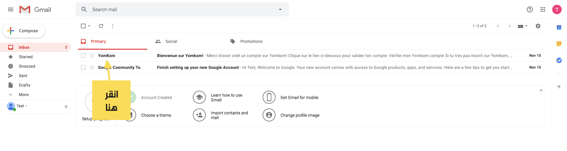Open the Support help icon

point(530,9)
